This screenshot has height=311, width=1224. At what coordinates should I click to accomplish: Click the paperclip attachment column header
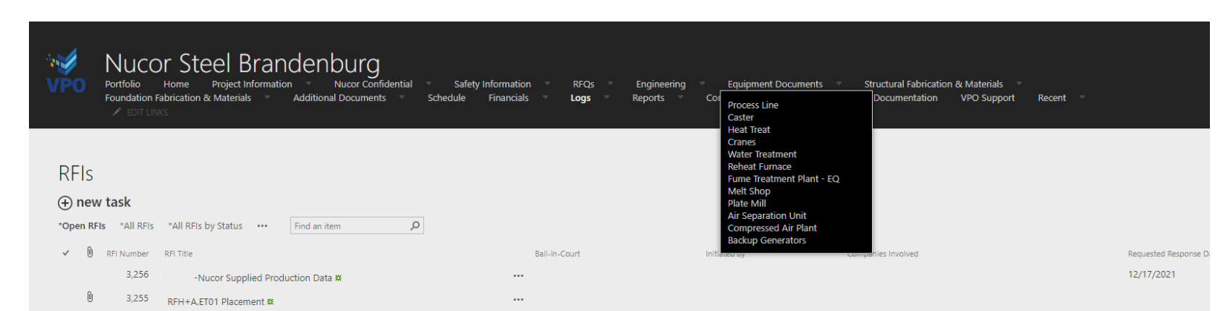(x=90, y=252)
